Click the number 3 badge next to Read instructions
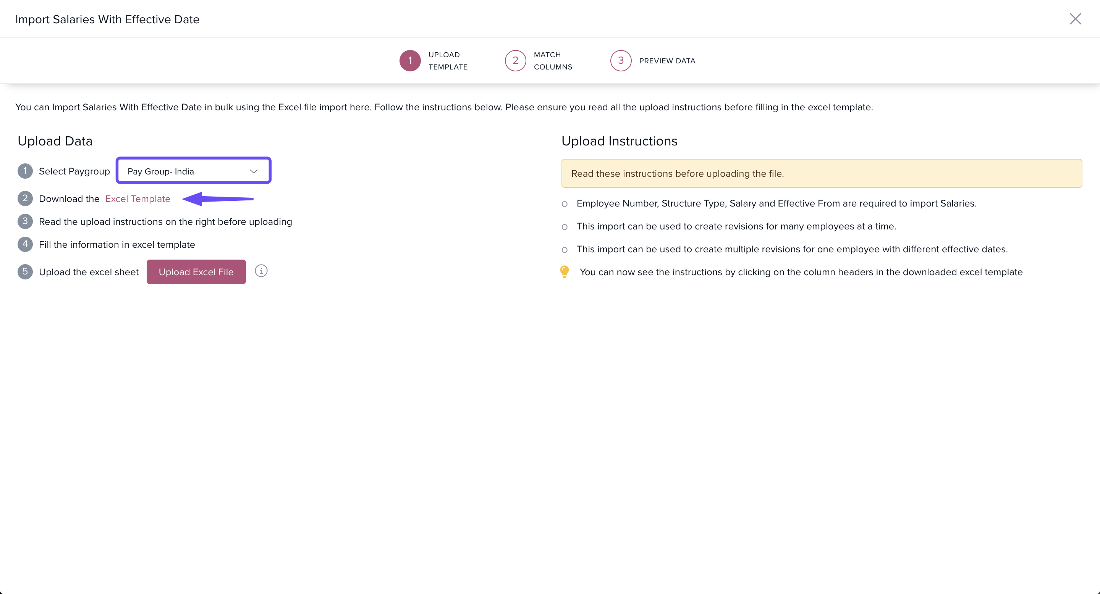The image size is (1100, 594). [x=25, y=221]
